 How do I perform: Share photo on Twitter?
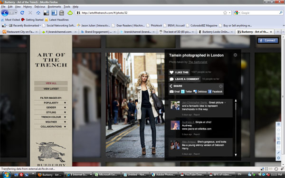pyautogui.click(x=187, y=92)
